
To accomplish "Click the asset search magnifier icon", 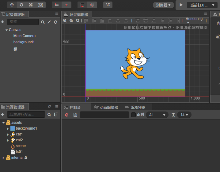I will coord(49,115).
